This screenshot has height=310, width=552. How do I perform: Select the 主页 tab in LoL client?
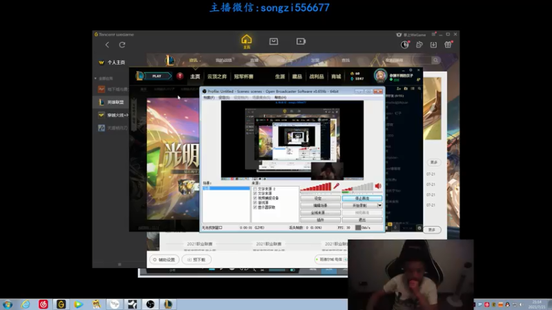point(195,76)
